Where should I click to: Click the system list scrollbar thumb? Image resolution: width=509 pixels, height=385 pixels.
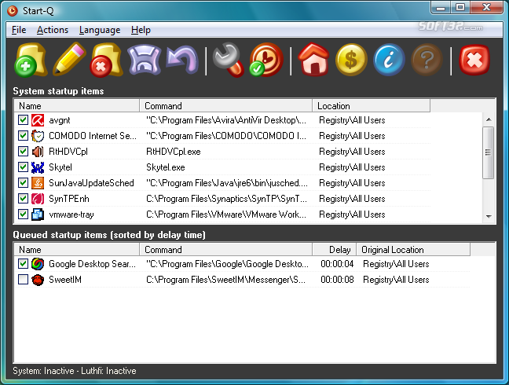pos(489,152)
